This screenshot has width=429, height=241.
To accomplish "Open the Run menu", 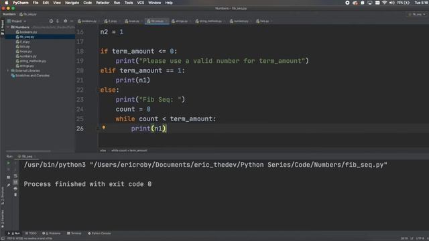I will click(117, 3).
